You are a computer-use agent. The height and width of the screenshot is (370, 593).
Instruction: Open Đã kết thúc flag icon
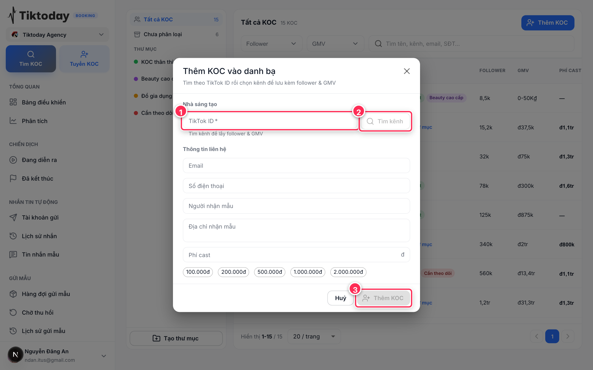click(13, 178)
